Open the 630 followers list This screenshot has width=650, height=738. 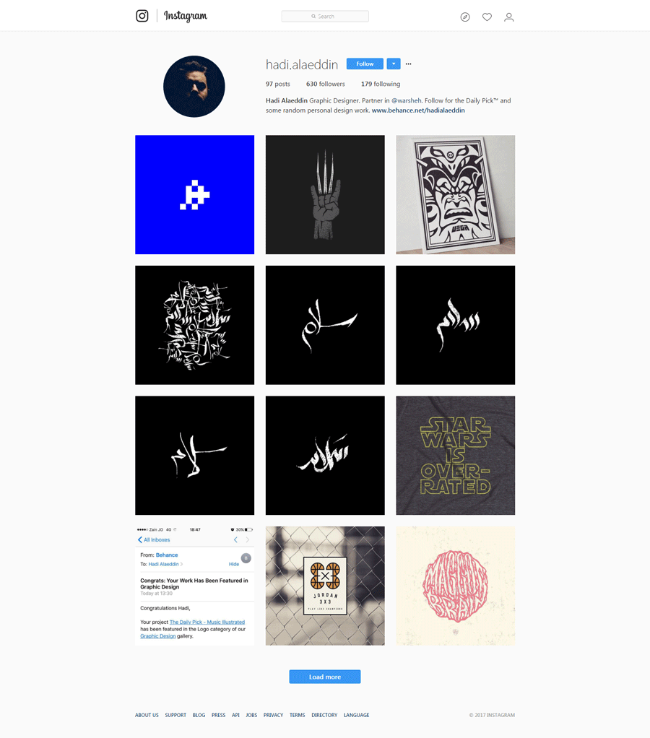(325, 84)
